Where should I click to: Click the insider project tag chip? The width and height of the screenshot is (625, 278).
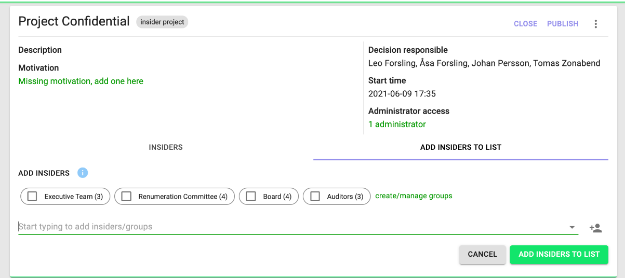point(162,22)
